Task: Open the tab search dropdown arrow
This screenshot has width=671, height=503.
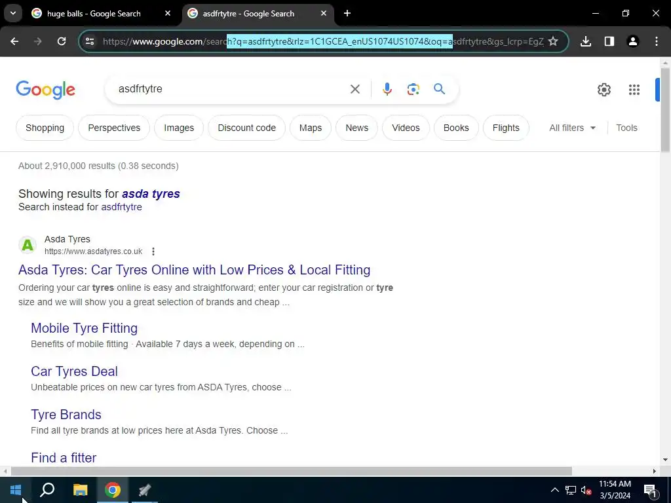Action: (13, 13)
